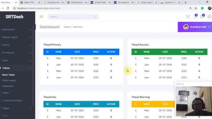Expand the Pages sidebar menu chevron
This screenshot has width=212, height=119.
(x=30, y=108)
